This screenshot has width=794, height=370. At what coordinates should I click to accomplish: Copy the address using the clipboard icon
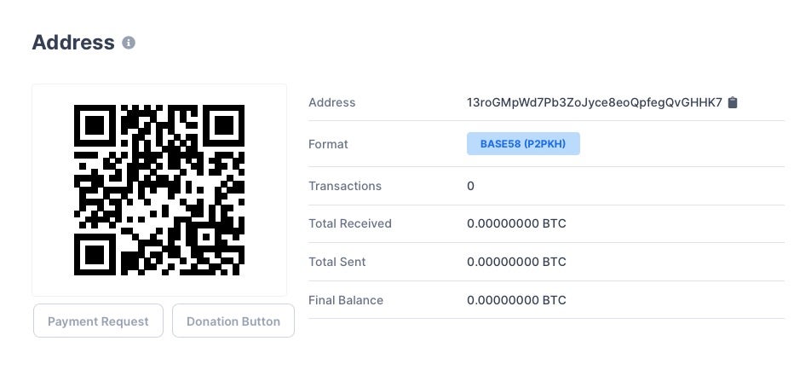[733, 102]
